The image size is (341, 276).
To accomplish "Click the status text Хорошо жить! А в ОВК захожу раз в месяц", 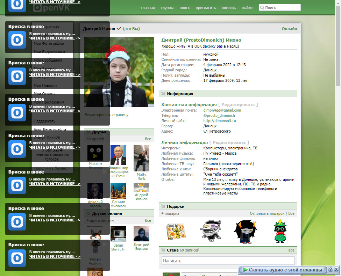I will click(x=200, y=46).
